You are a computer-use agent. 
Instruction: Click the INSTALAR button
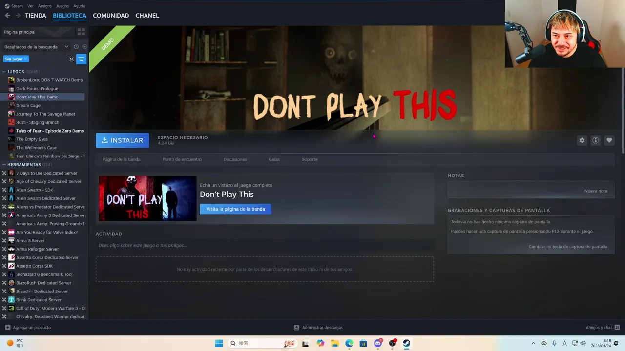[123, 140]
